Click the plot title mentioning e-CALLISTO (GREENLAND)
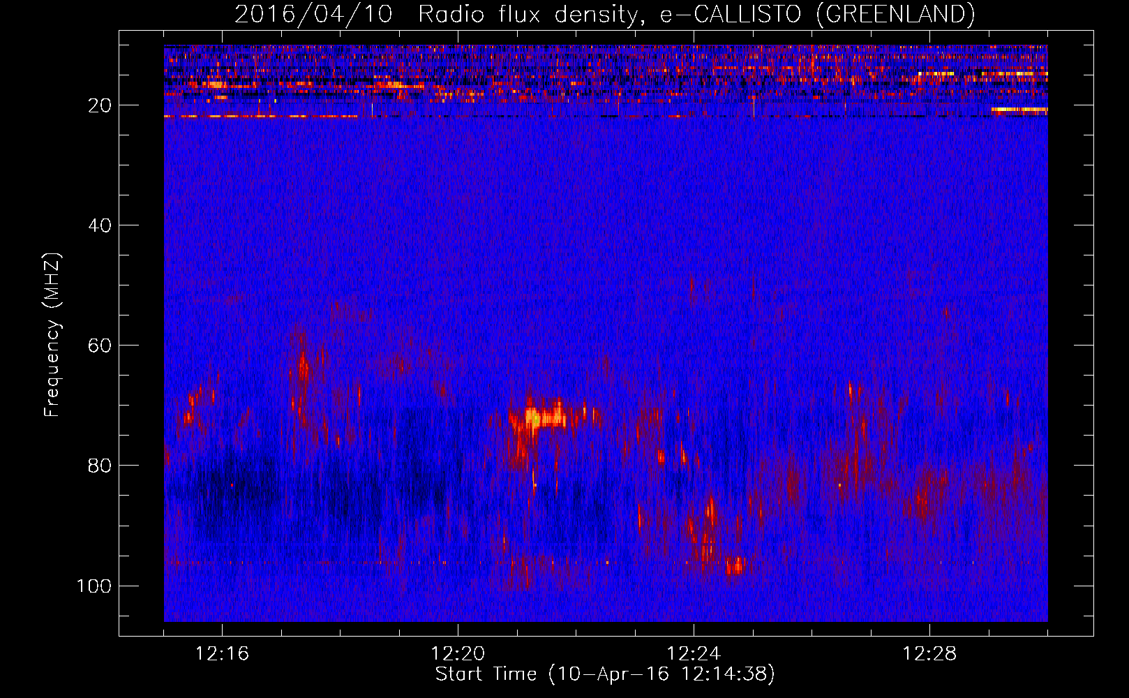Image resolution: width=1129 pixels, height=698 pixels. coord(605,14)
